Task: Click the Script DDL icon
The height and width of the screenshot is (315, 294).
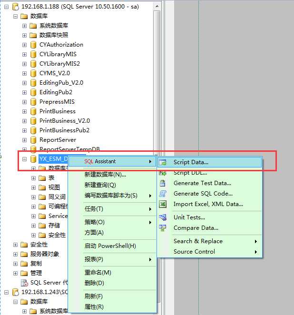Action: [x=163, y=173]
